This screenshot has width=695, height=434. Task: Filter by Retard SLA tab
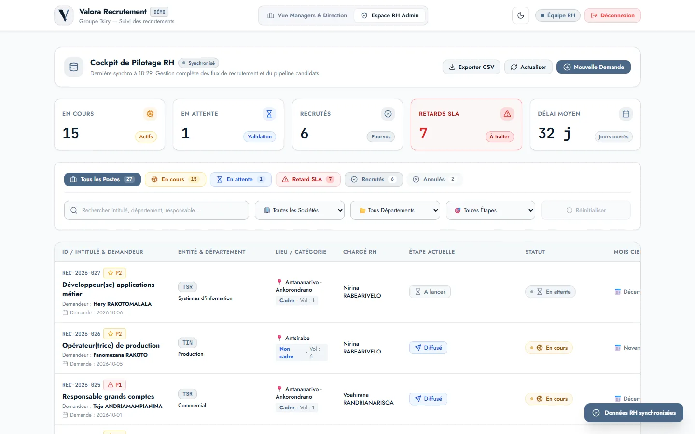pyautogui.click(x=308, y=179)
